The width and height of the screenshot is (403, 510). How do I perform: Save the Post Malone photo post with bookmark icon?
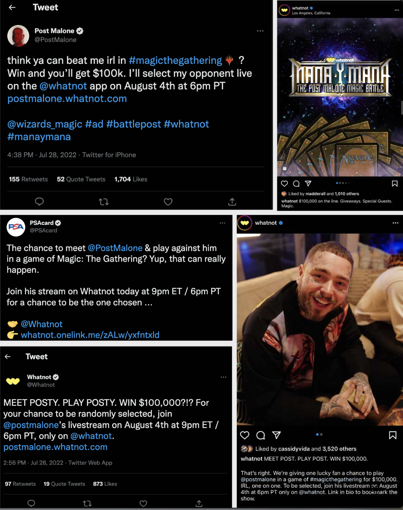pyautogui.click(x=393, y=435)
